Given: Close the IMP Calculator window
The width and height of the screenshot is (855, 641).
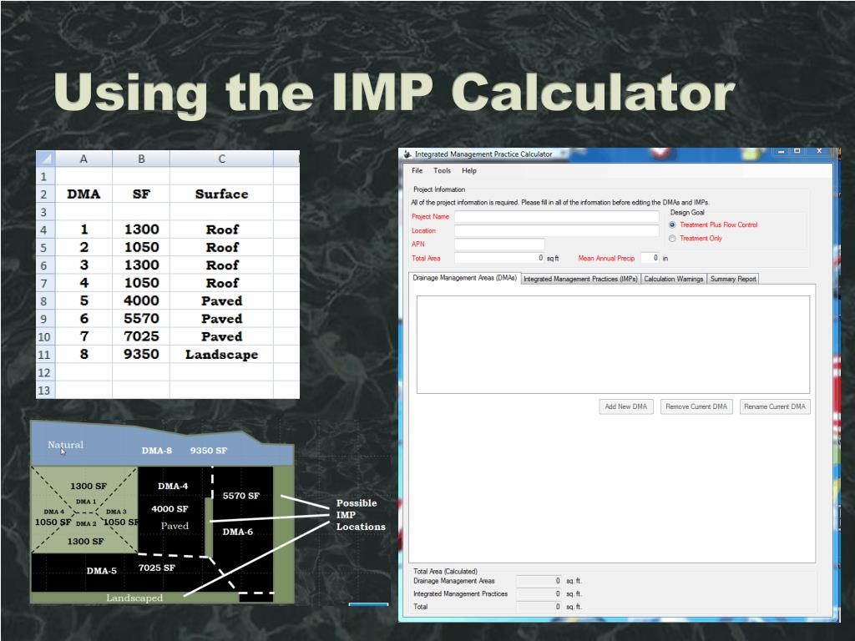Looking at the screenshot, I should (x=819, y=151).
